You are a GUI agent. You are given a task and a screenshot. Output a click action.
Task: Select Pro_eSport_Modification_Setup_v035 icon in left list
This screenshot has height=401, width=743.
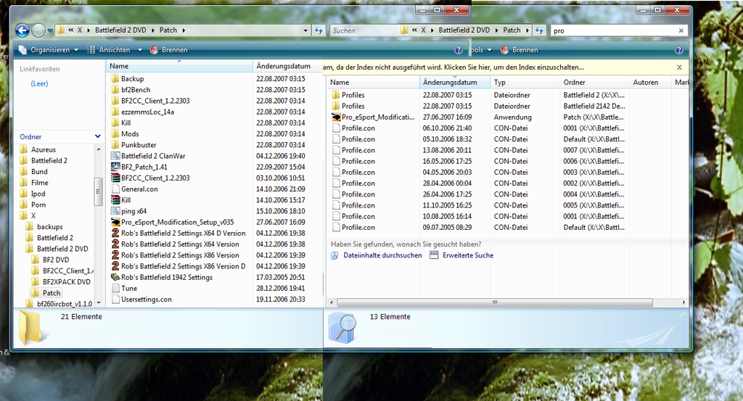click(115, 222)
